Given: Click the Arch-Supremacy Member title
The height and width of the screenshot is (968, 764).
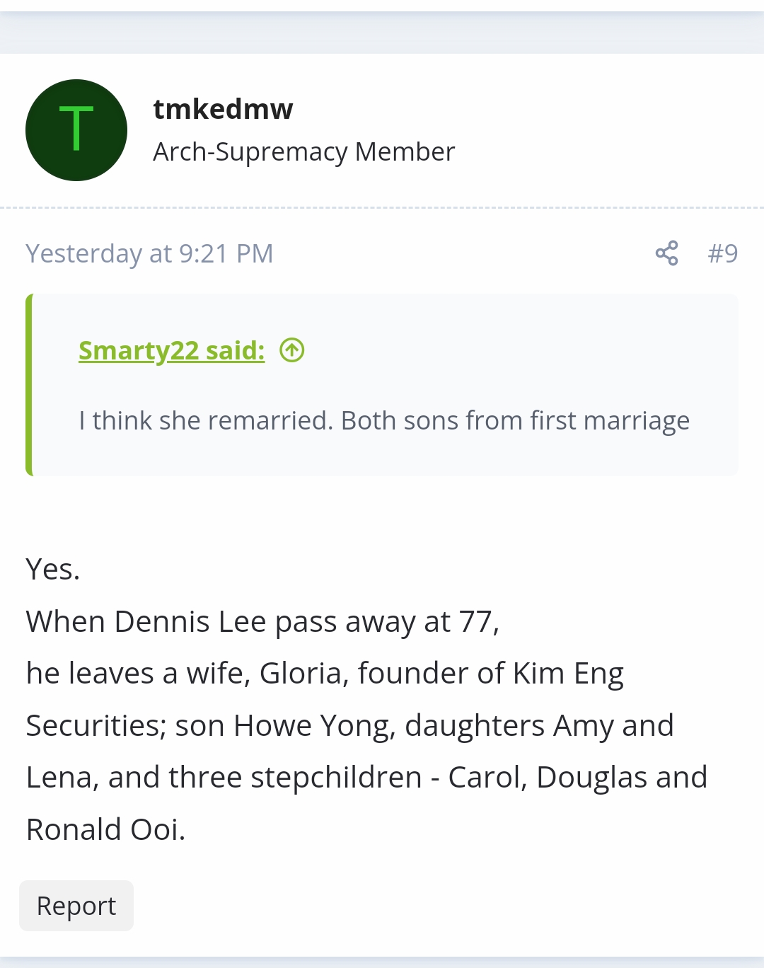Looking at the screenshot, I should pyautogui.click(x=303, y=151).
